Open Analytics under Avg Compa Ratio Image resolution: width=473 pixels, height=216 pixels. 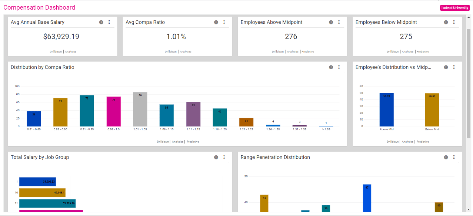tap(186, 52)
